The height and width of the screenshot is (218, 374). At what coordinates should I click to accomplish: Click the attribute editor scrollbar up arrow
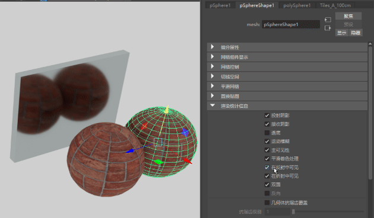coord(370,44)
